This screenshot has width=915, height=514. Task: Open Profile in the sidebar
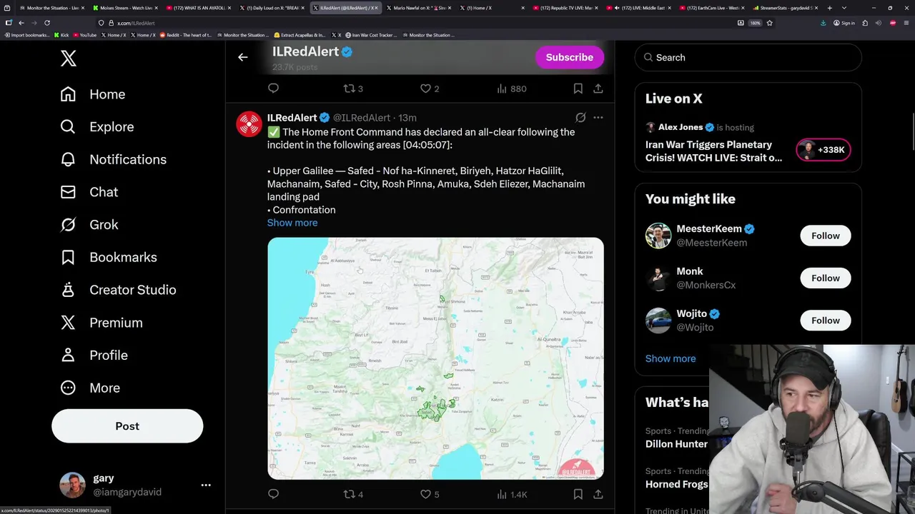click(x=94, y=355)
